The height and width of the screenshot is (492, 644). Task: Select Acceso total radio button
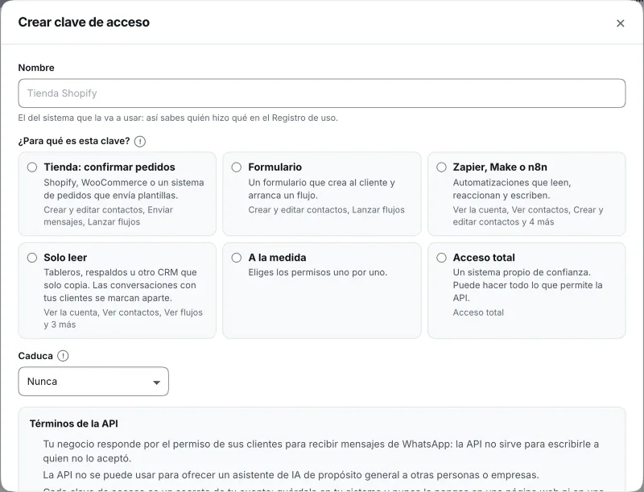point(441,258)
